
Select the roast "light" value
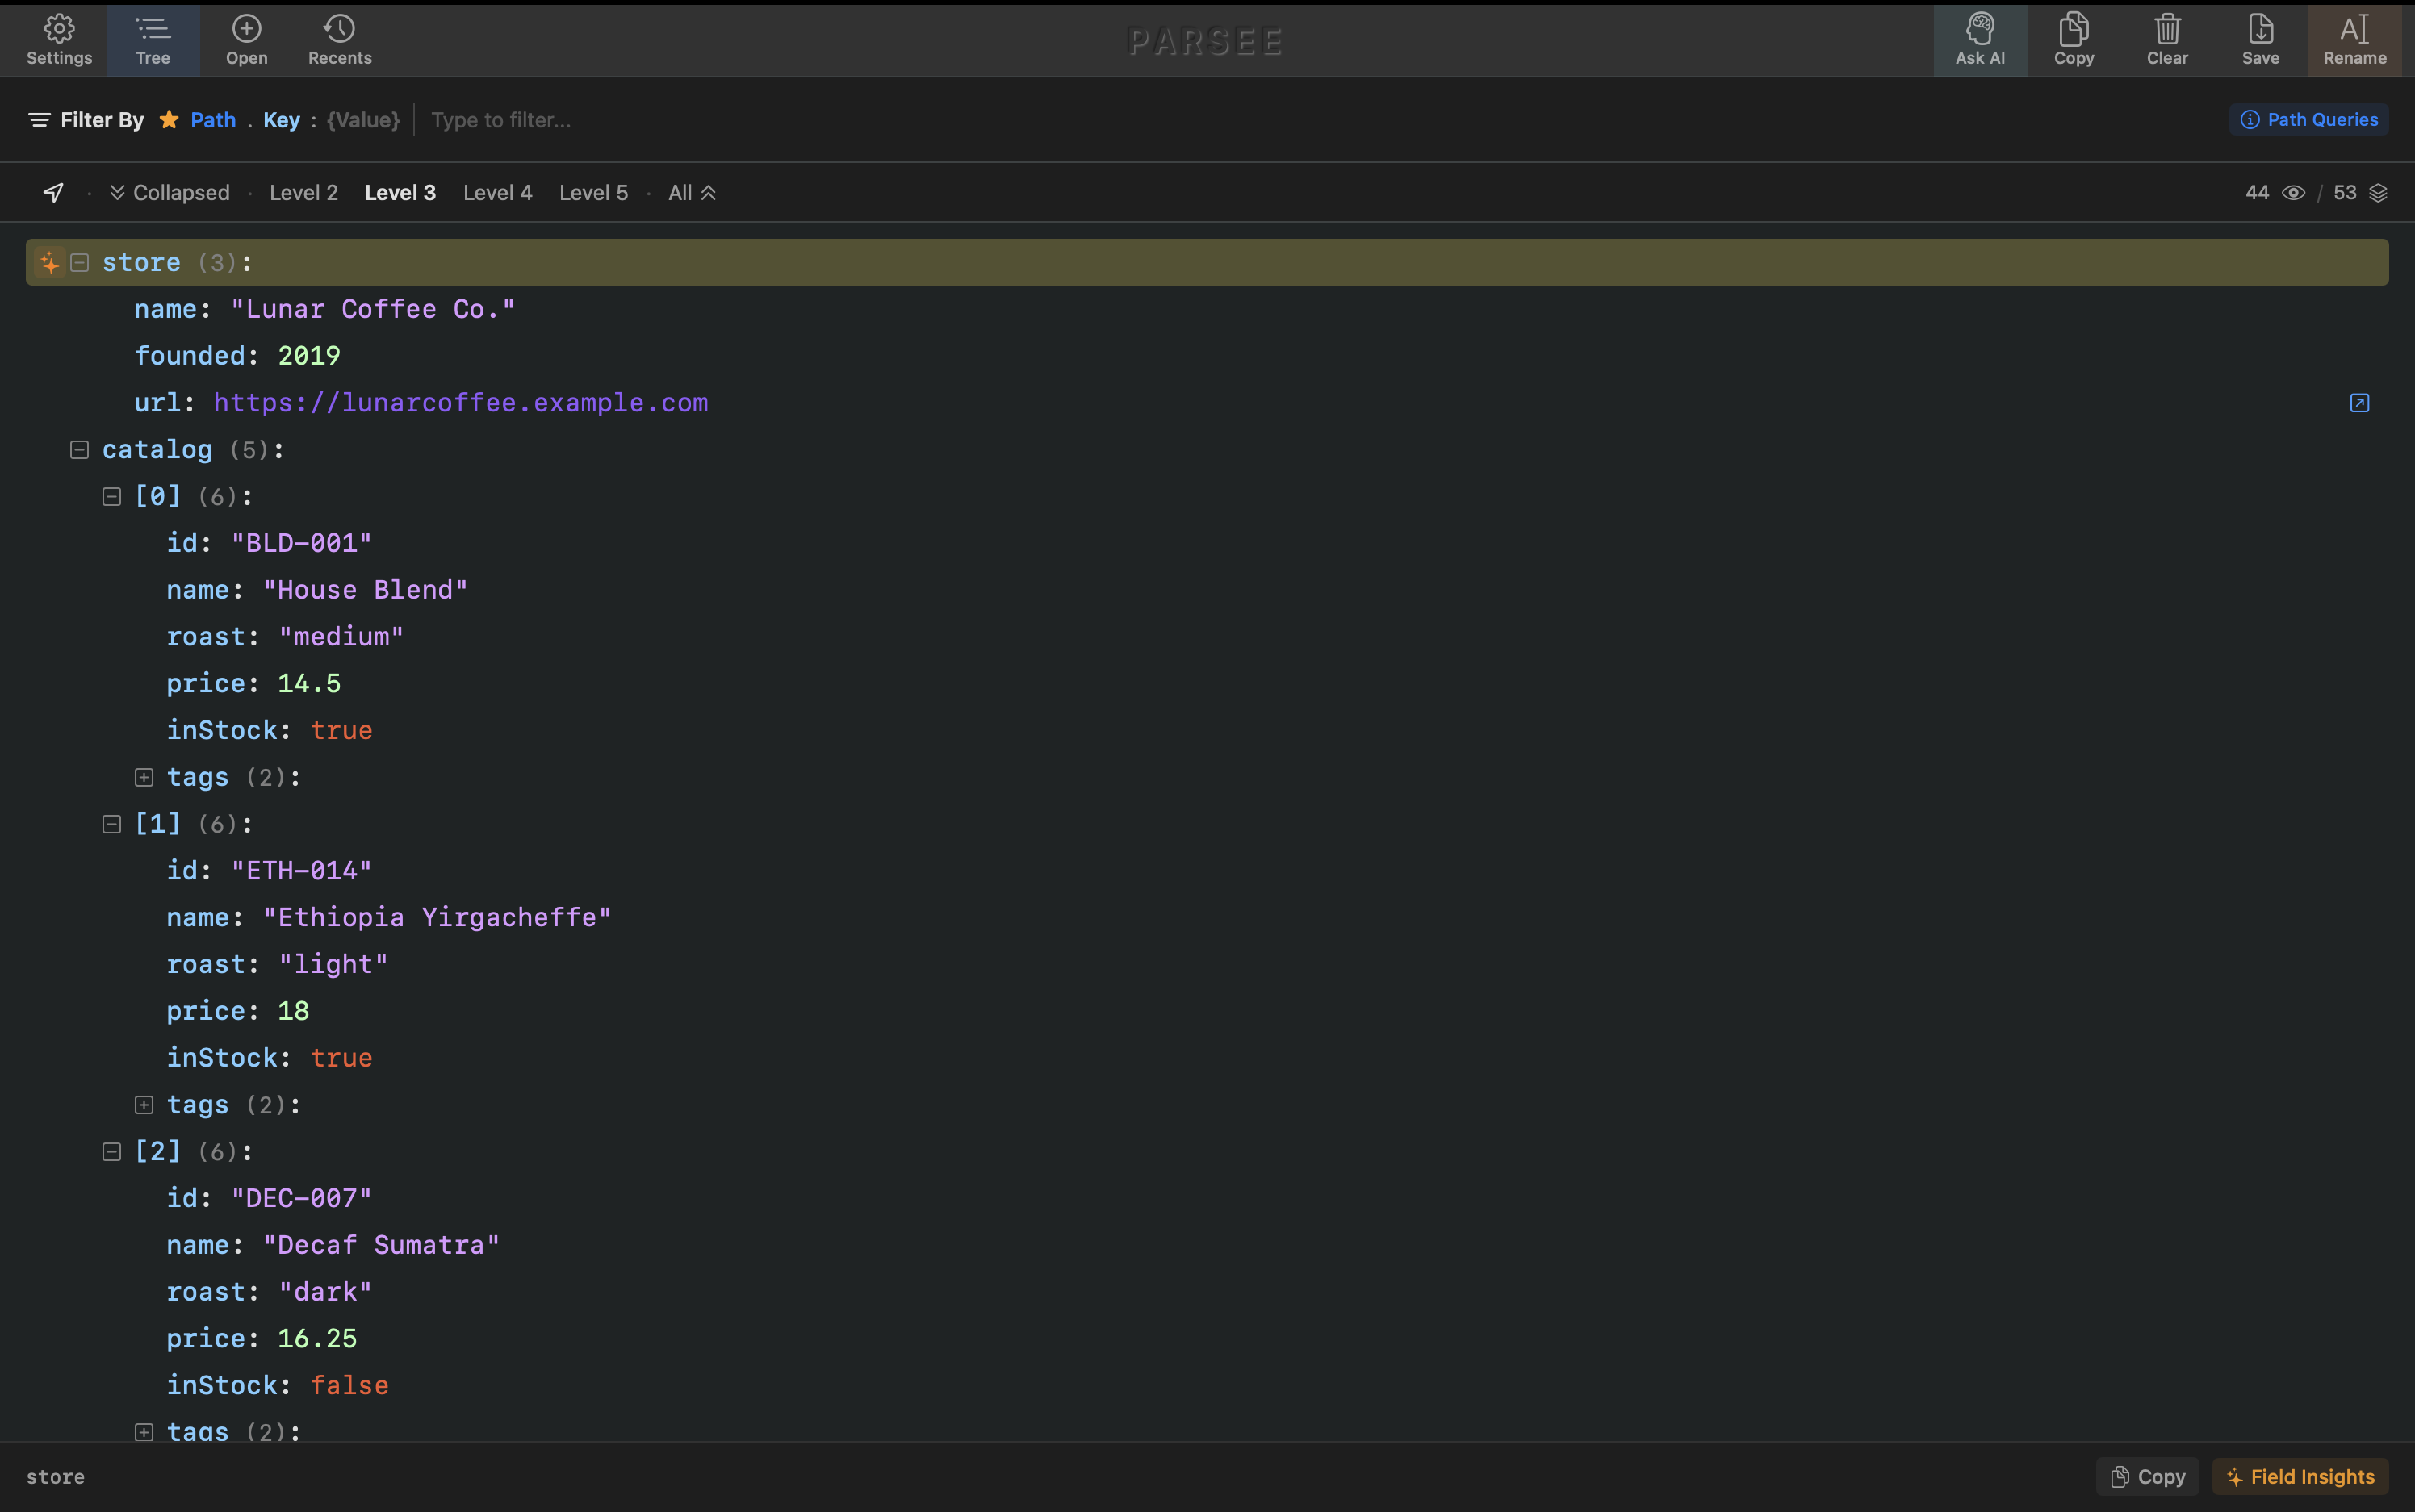333,964
